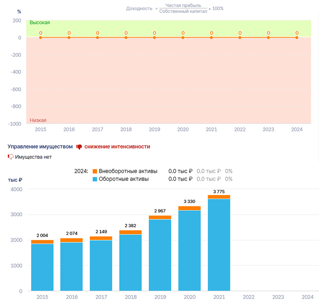319x306 pixels.
Task: Select the 2022 data point on profitability line
Action: click(240, 38)
